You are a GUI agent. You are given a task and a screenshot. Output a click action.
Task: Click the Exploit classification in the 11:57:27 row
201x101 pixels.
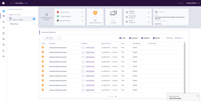click(x=135, y=90)
